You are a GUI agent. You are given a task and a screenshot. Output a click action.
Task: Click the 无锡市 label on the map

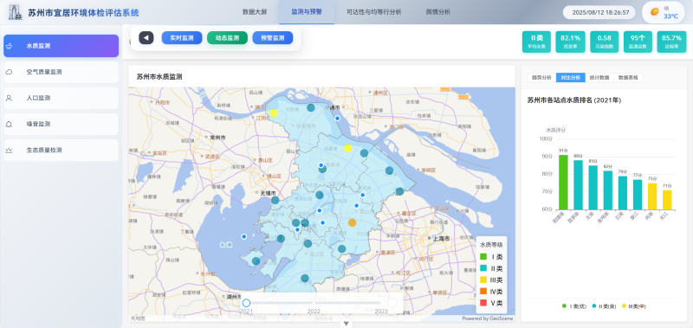tap(268, 193)
